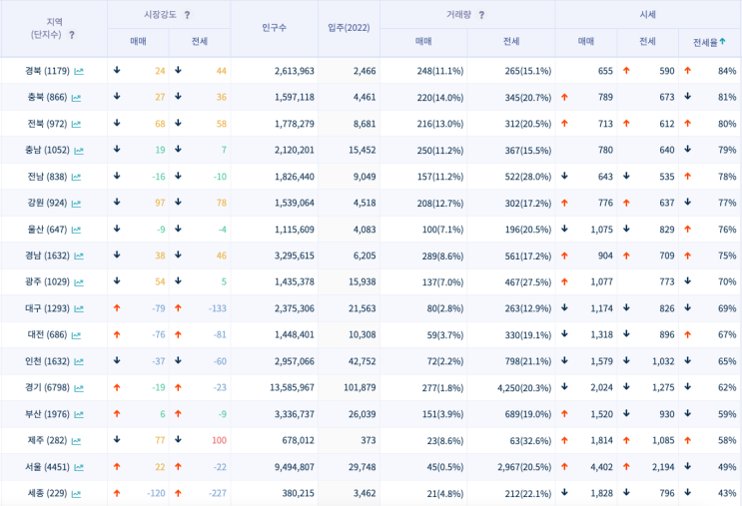742x506 pixels.
Task: Click the chart icon beside 서울 (4451)
Action: pyautogui.click(x=79, y=466)
